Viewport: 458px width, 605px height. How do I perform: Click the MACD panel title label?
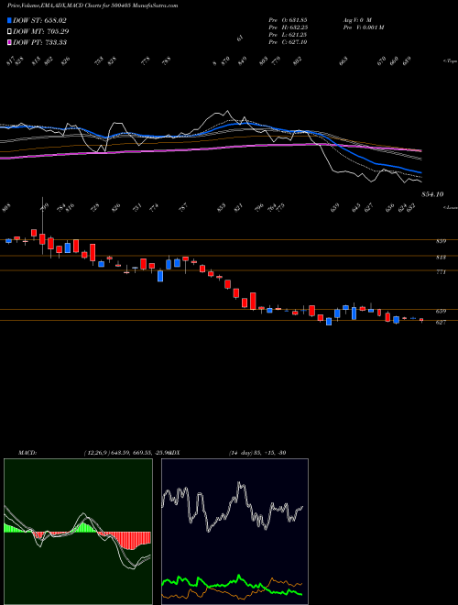point(27,452)
